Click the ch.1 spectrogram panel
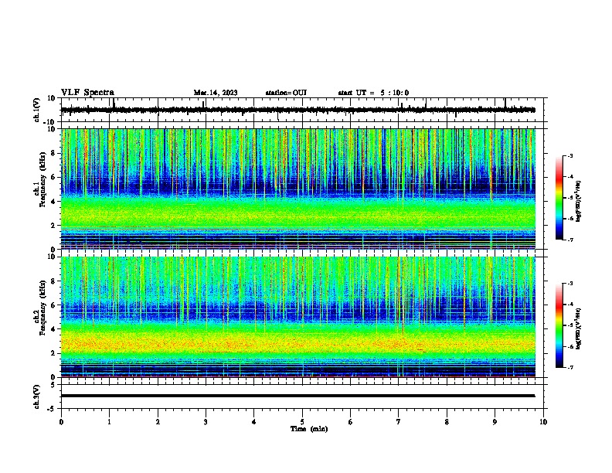This screenshot has height=473, width=612. pos(298,189)
